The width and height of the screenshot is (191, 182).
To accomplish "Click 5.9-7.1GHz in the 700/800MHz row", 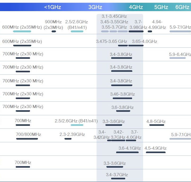I will pos(181,135).
